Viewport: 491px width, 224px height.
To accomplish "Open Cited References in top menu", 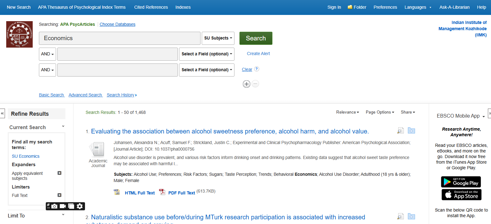I will click(151, 7).
